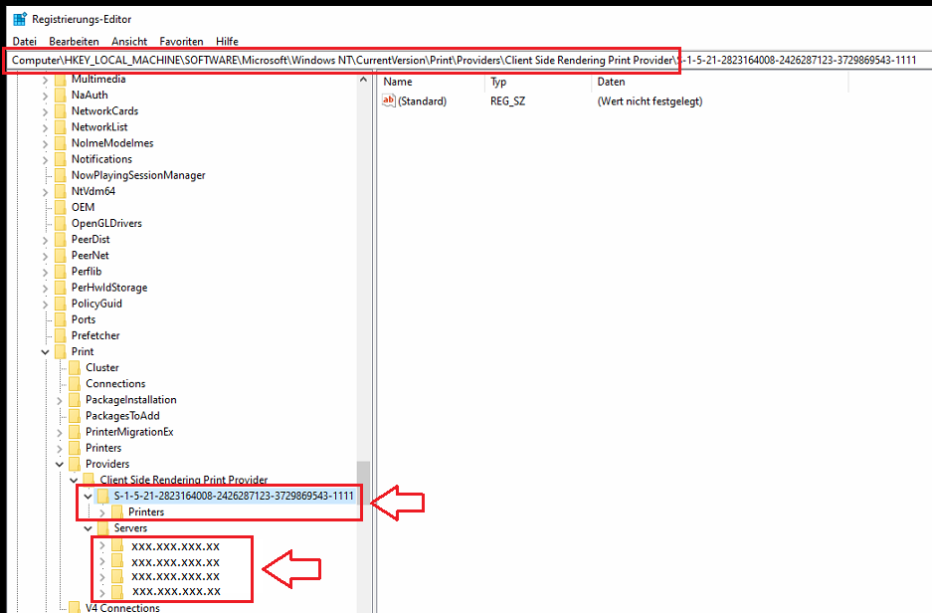The height and width of the screenshot is (613, 932).
Task: Expand the Printers key under the SID
Action: [x=102, y=511]
